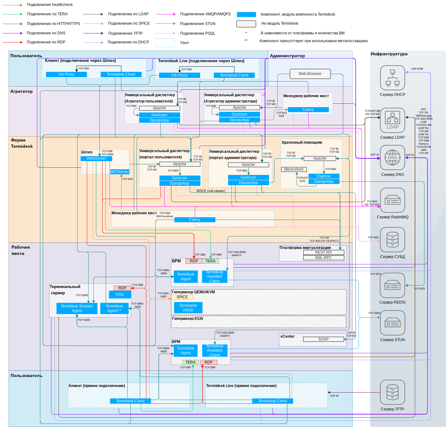Click the 'Сервер REDIS' label

(393, 302)
